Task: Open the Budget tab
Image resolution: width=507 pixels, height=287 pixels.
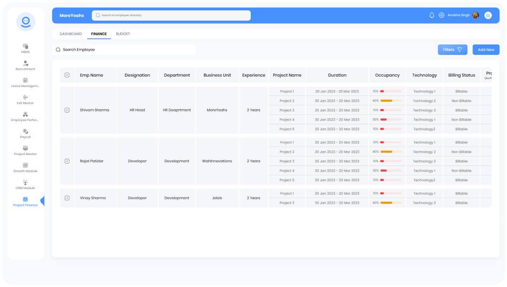Action: tap(122, 34)
